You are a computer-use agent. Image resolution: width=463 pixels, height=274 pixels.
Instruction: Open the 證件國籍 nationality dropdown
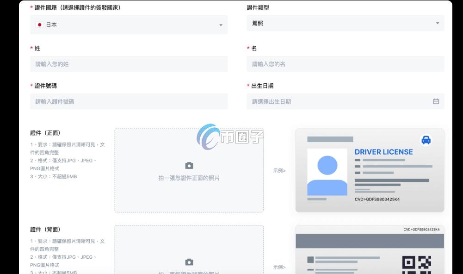pyautogui.click(x=130, y=25)
